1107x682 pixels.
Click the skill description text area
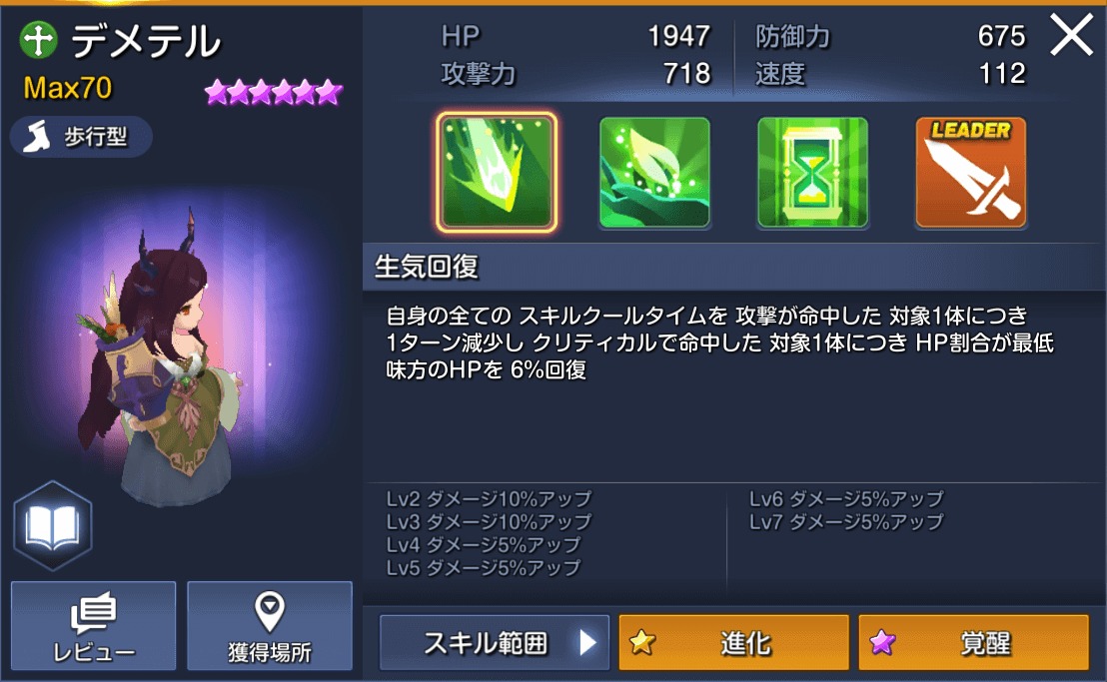(x=720, y=342)
